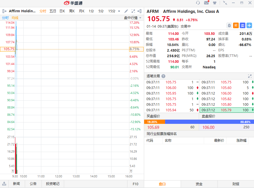The image size is (254, 188).
Task: Collapse right panel toggle icon
Action: [139, 11]
